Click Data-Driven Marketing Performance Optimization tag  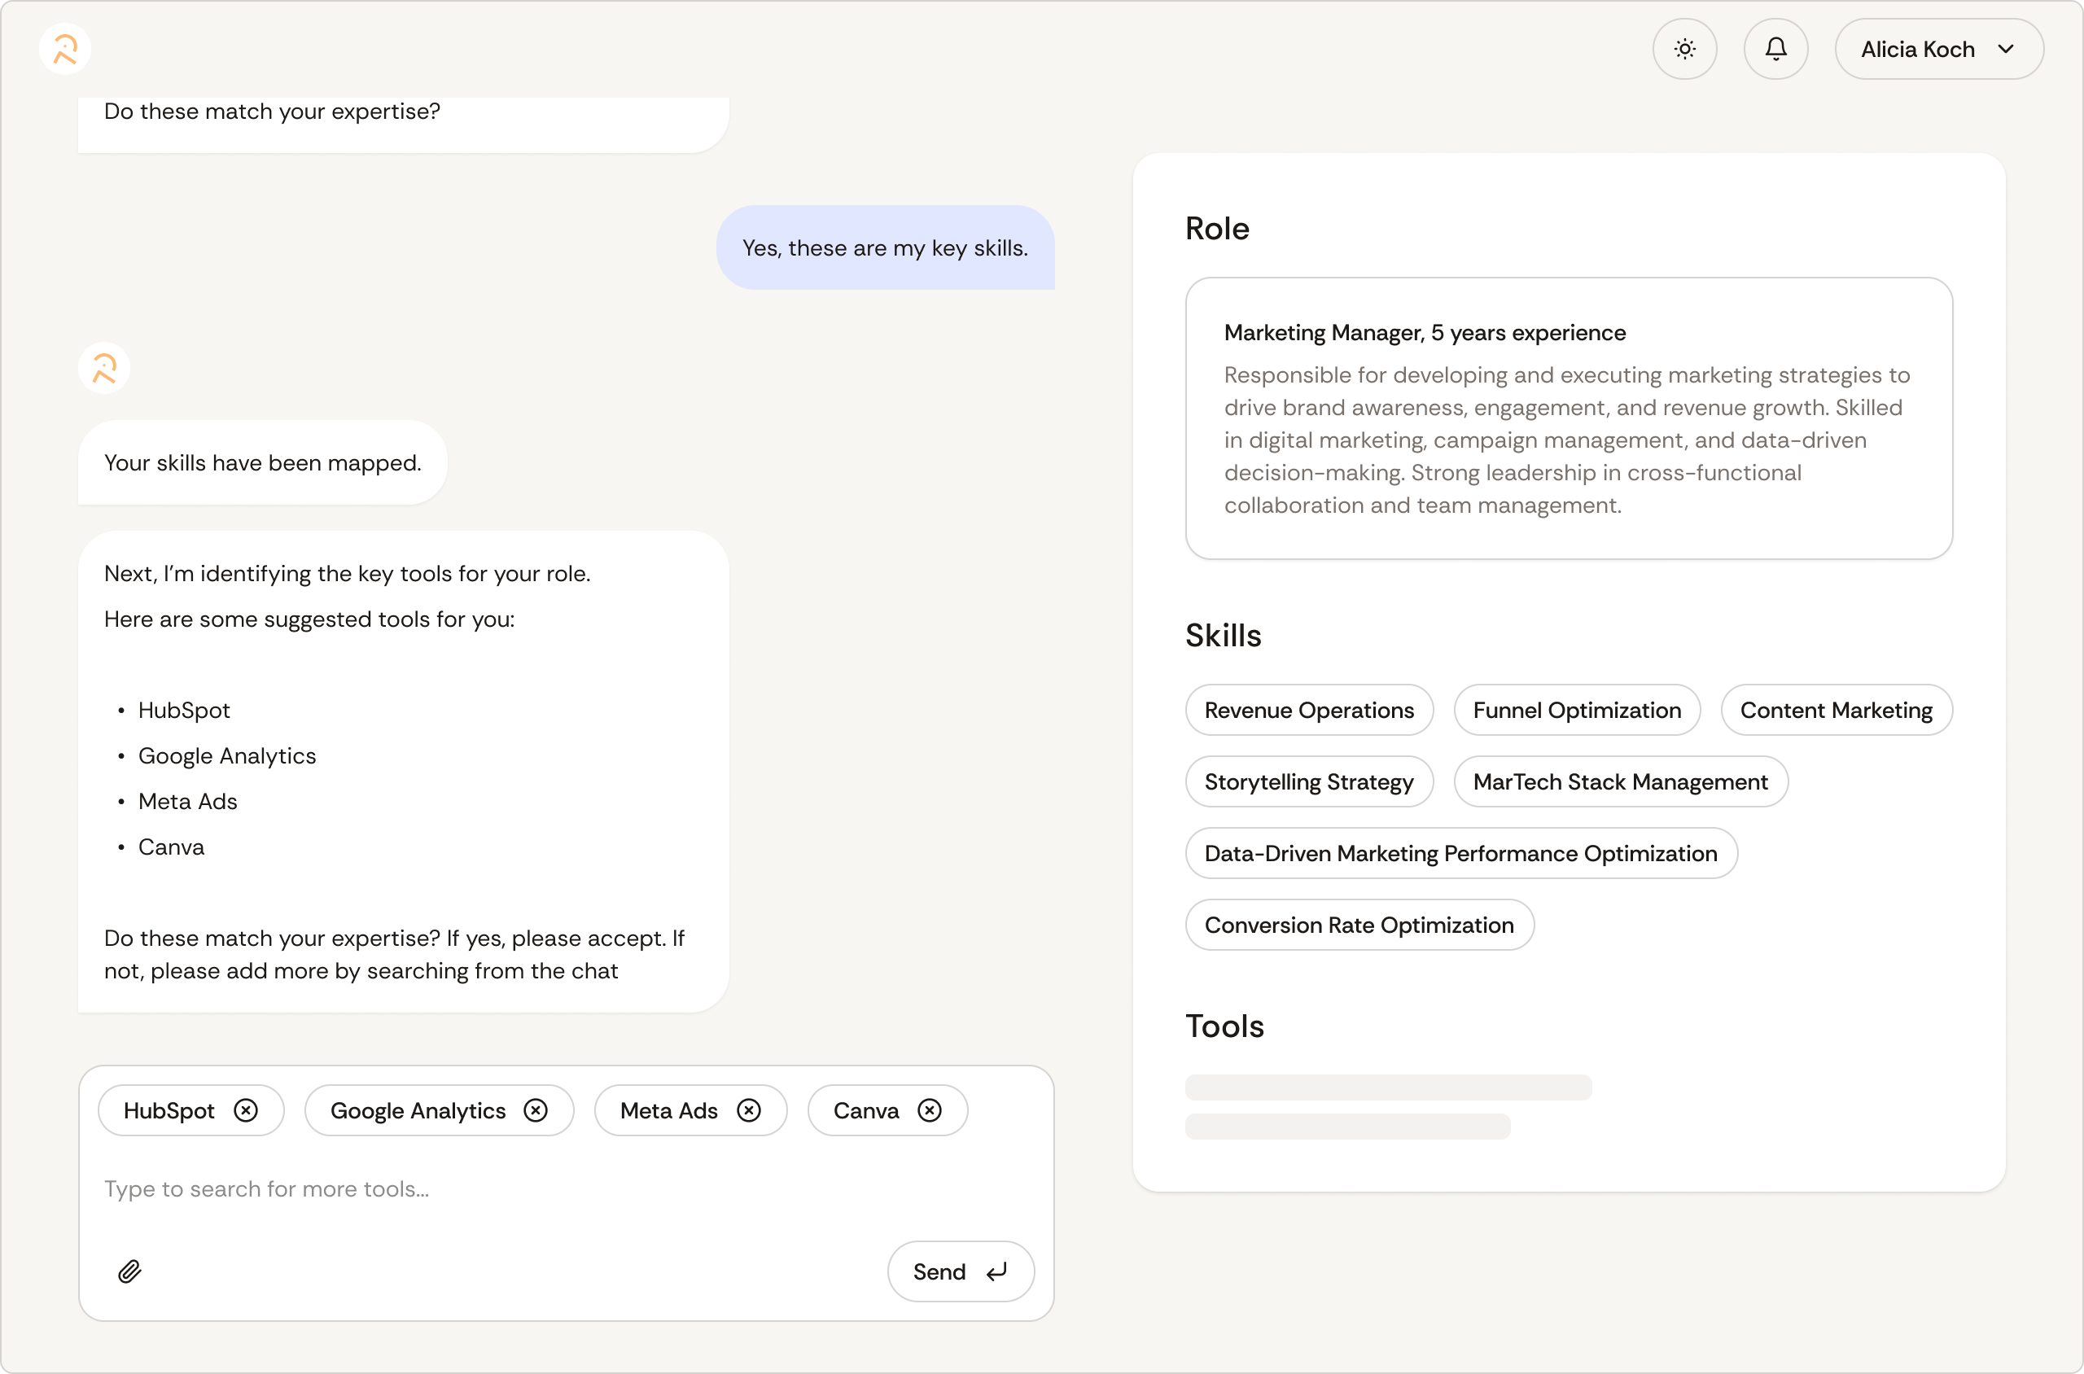pos(1460,854)
